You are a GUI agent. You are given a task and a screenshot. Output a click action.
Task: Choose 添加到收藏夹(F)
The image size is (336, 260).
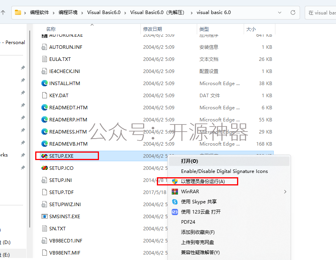click(x=229, y=232)
